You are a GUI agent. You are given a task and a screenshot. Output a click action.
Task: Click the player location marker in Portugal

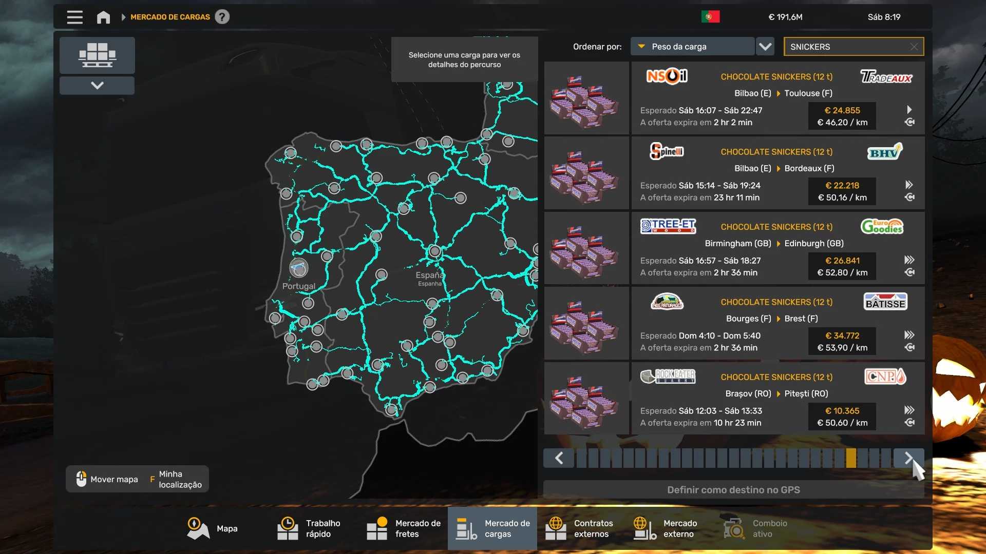tap(298, 268)
